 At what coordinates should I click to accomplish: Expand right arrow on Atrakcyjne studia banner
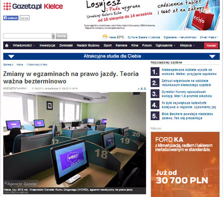click(x=212, y=56)
